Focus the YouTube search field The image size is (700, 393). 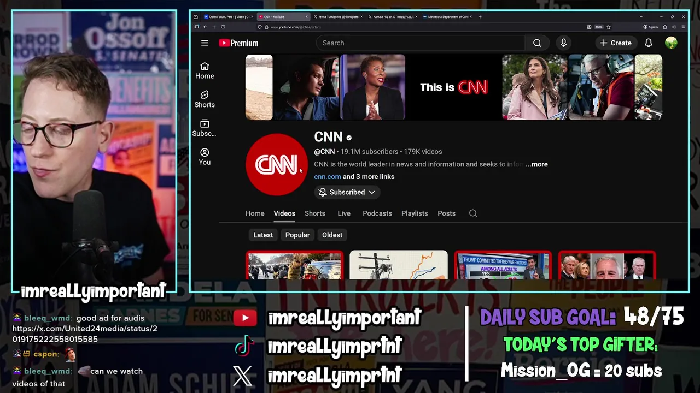pos(420,43)
